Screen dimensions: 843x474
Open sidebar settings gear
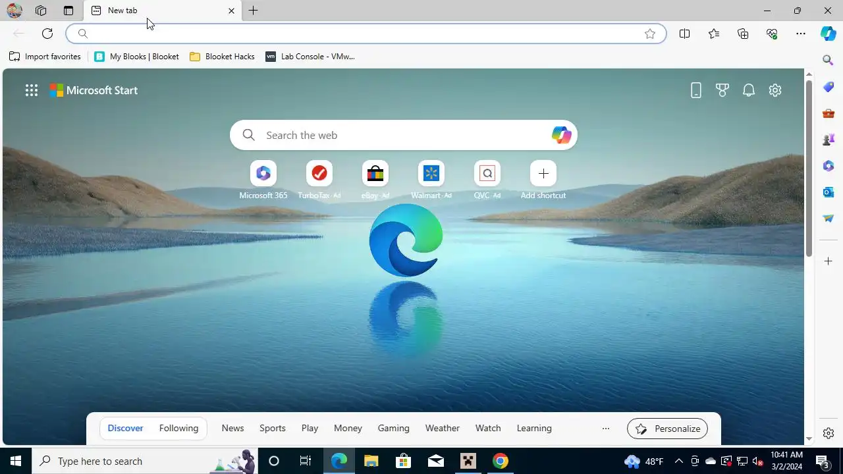[829, 433]
